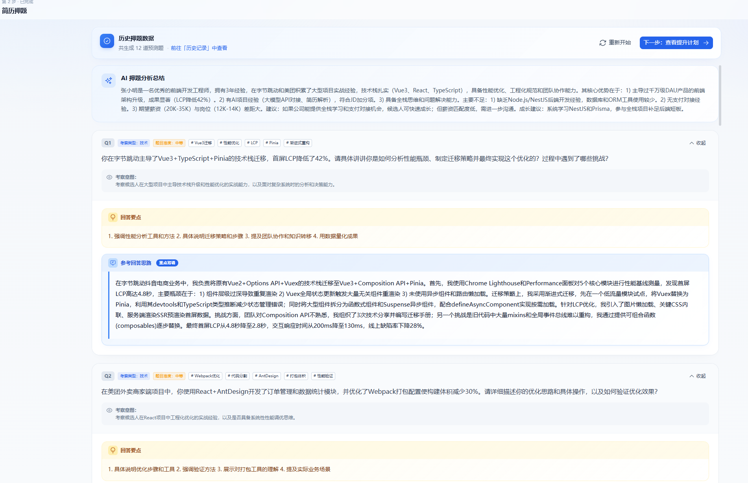Screen dimensions: 748x483
Task: Click the eye icon beside Q2's 考察意图
Action: [109, 410]
